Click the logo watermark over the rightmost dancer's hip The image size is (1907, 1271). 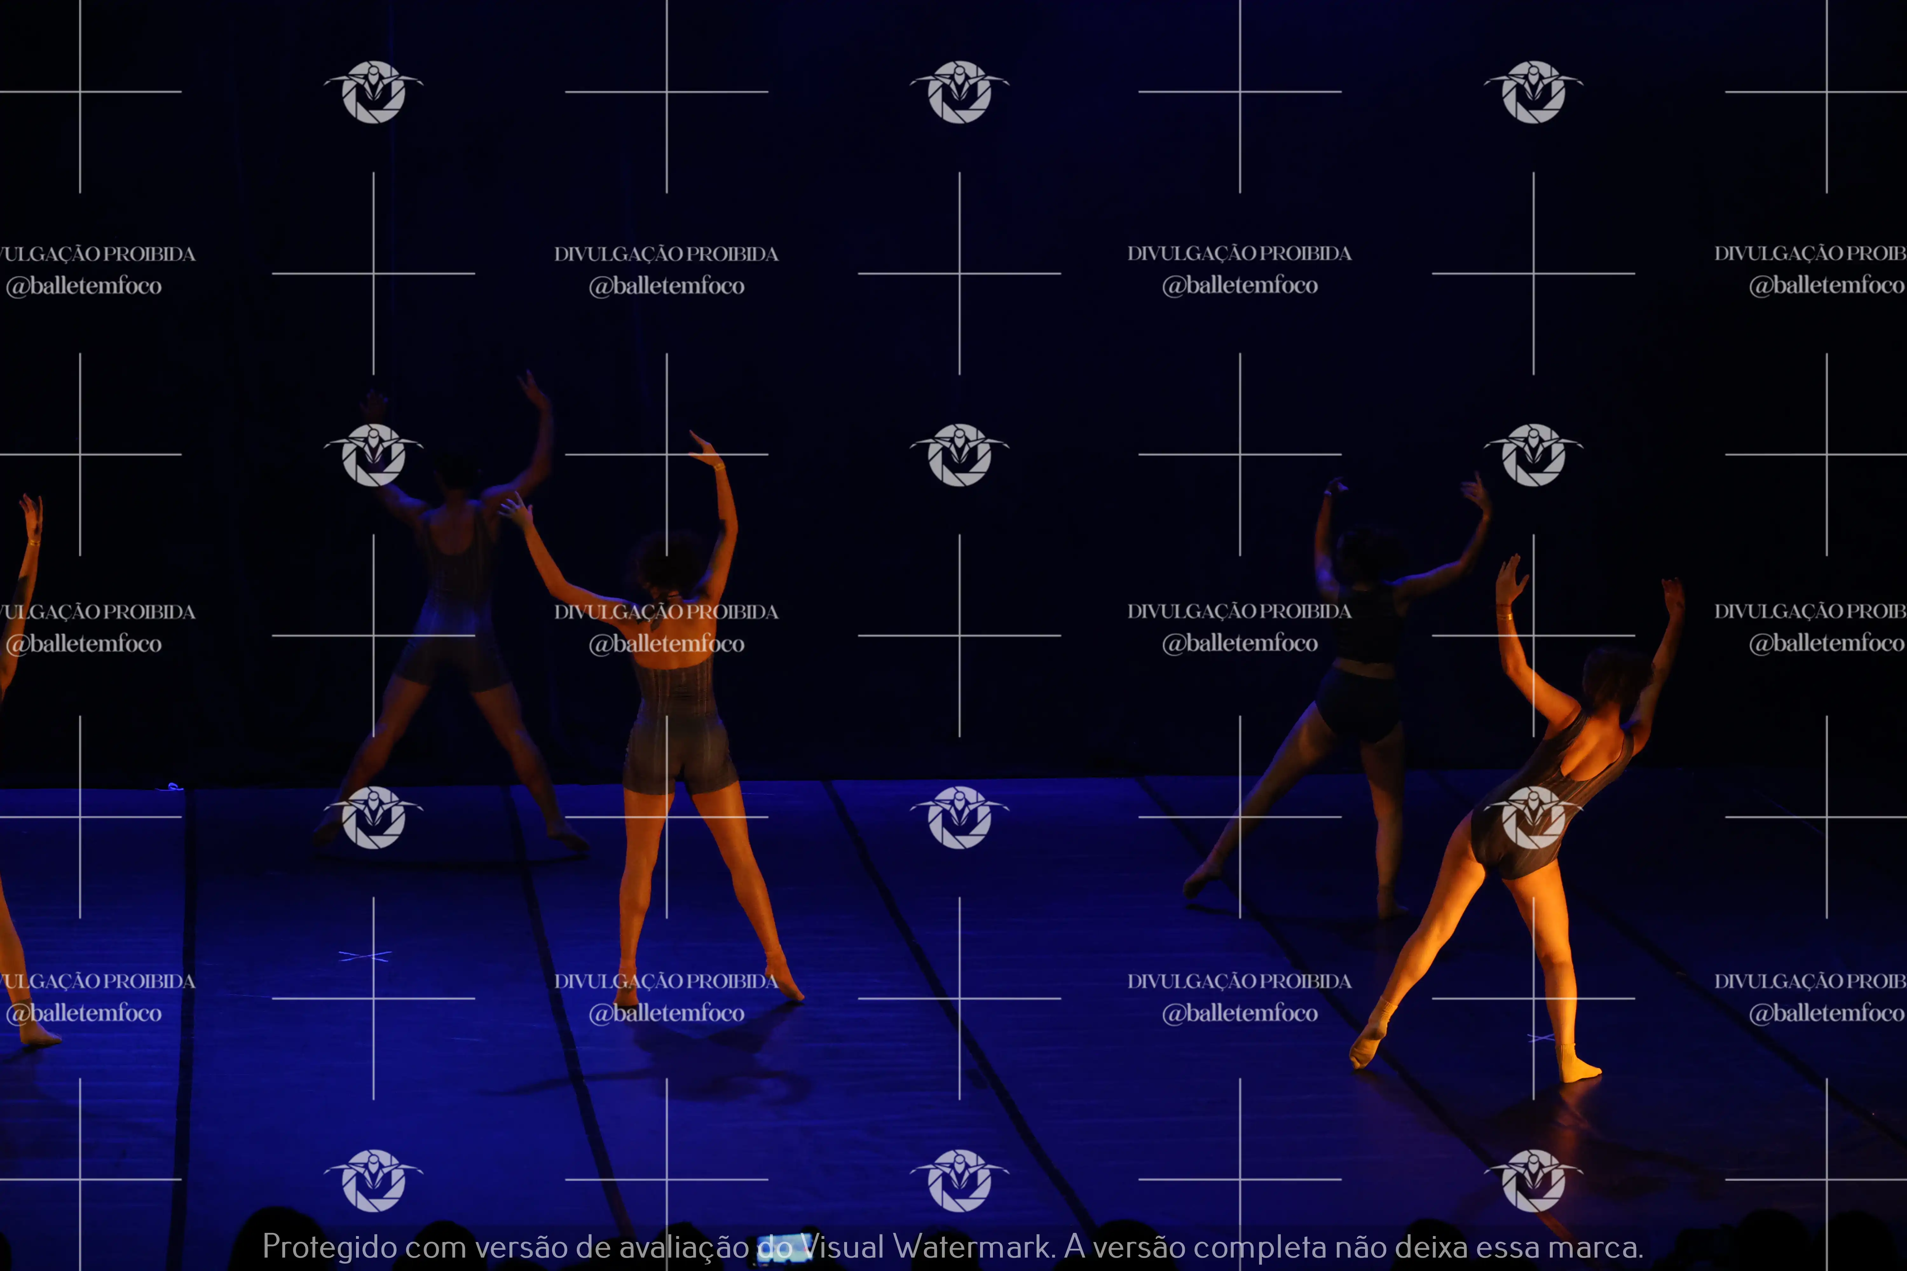[x=1533, y=817]
